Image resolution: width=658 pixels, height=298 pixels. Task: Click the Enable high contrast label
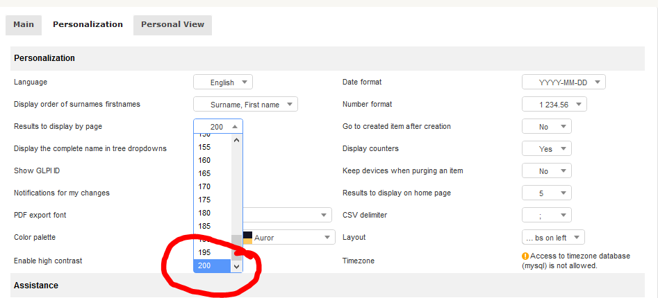click(48, 261)
